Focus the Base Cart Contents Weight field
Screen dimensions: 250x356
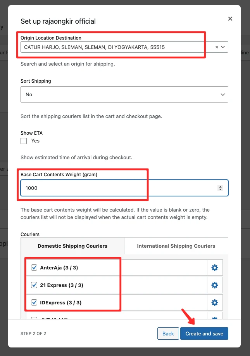(116, 188)
